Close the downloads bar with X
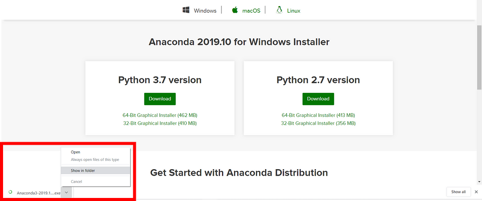Image resolution: width=482 pixels, height=201 pixels. click(476, 192)
